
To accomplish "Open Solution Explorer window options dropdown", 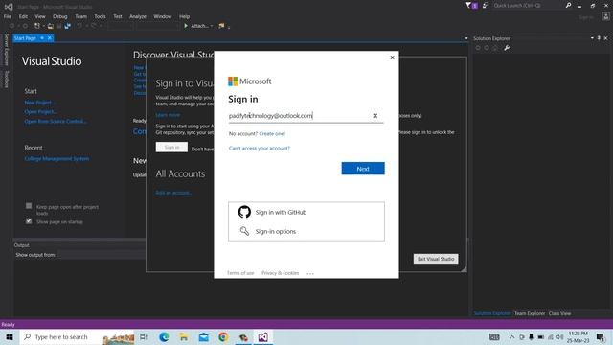I will (592, 38).
